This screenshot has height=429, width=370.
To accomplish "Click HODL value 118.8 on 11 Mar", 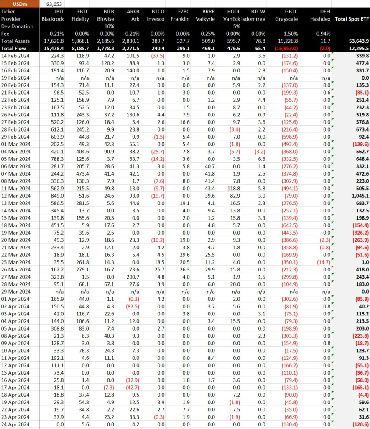I will coord(233,189).
